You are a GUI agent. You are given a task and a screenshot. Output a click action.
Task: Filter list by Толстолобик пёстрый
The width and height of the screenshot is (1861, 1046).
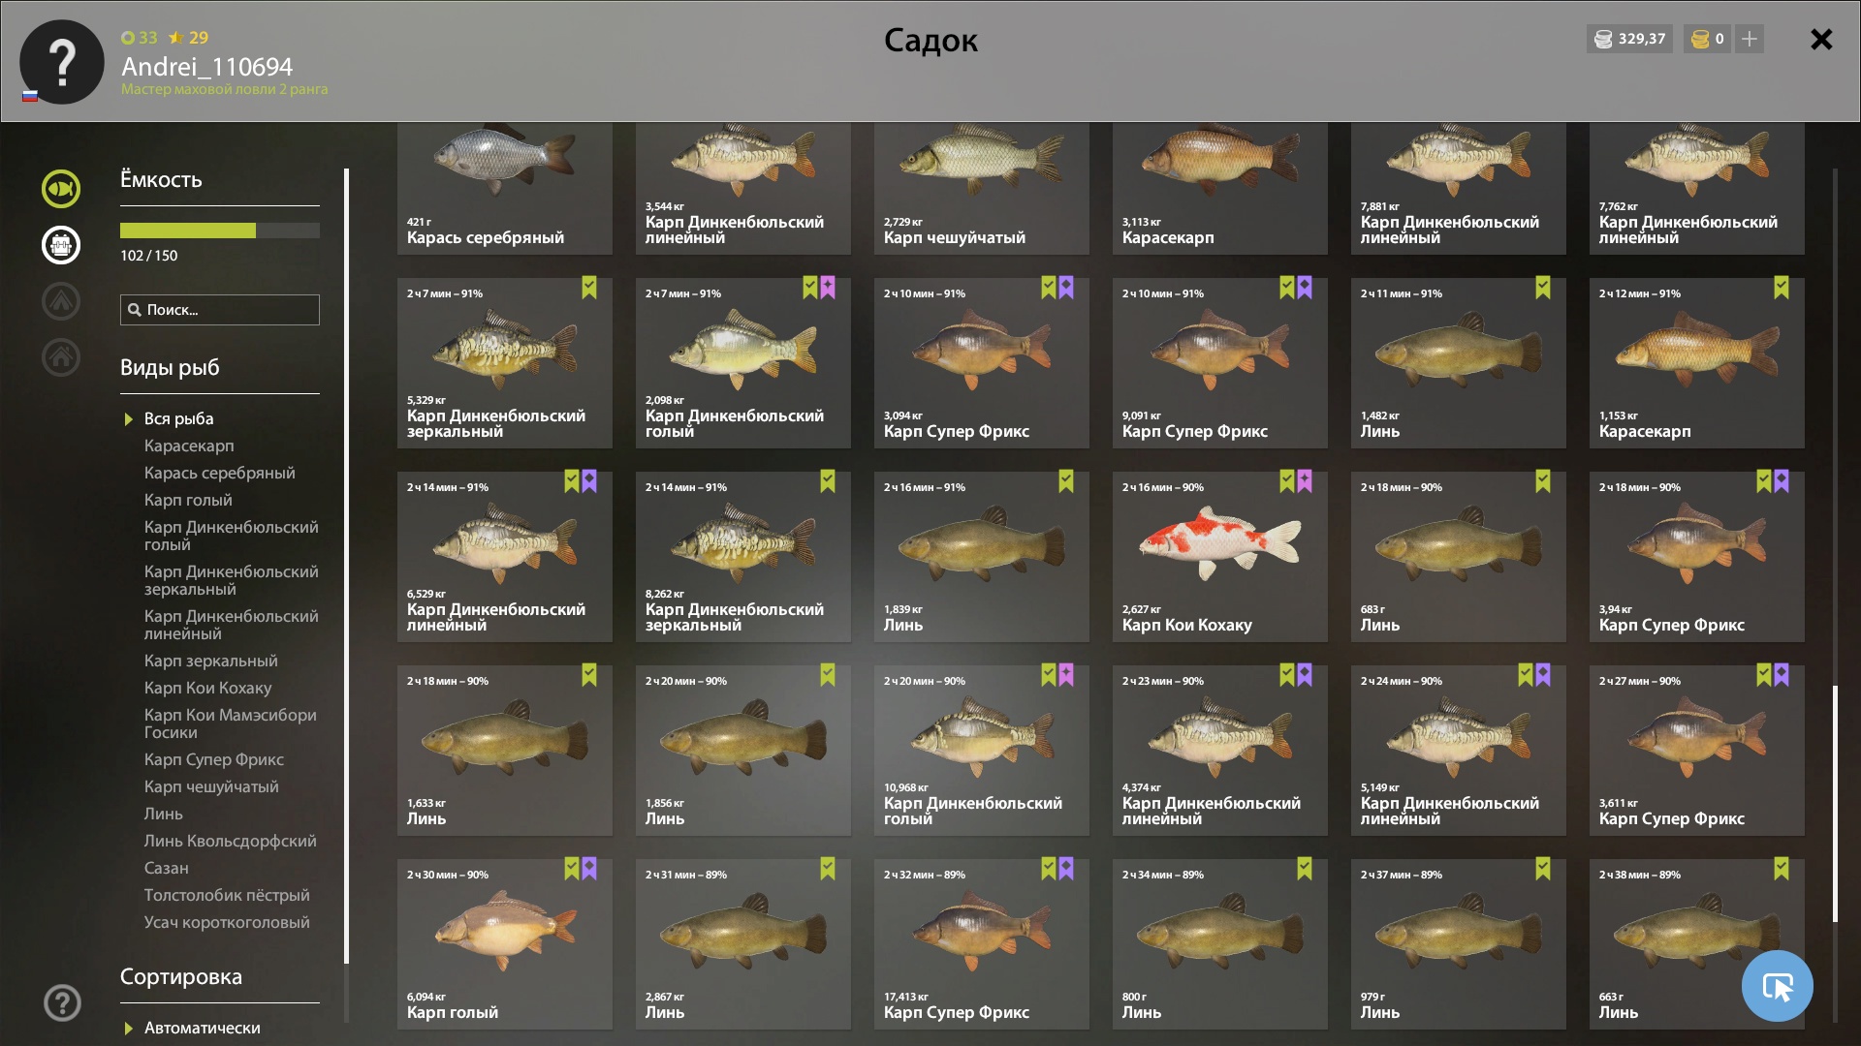click(227, 895)
